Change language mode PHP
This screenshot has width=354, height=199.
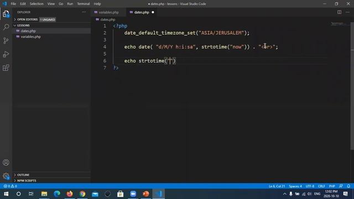pyautogui.click(x=332, y=186)
